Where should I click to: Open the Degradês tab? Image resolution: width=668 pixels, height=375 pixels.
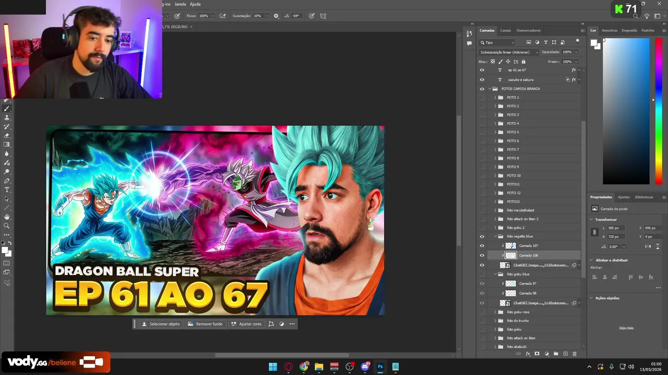pos(629,30)
